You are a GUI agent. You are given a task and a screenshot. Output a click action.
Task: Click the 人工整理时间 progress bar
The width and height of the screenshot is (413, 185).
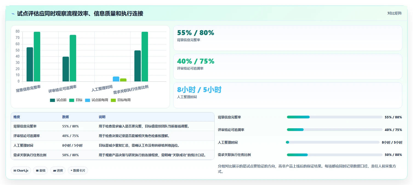coord(333,142)
